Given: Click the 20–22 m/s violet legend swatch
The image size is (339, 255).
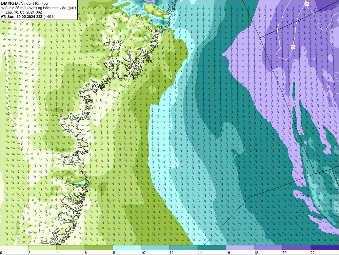Looking at the screenshot, I should 296,248.
